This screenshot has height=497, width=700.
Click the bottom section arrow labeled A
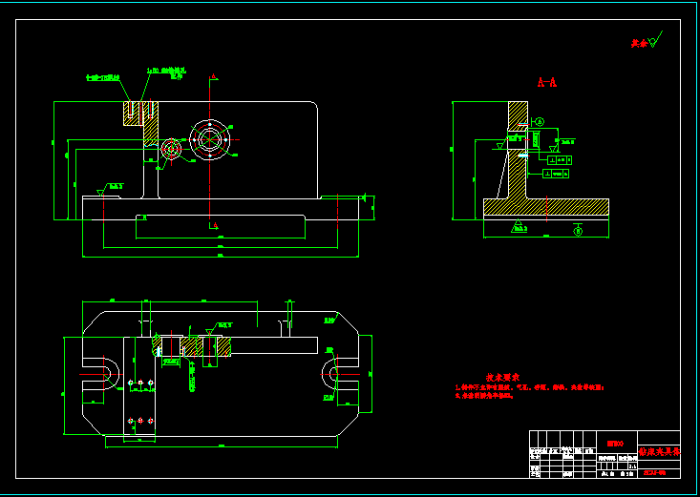click(x=213, y=225)
